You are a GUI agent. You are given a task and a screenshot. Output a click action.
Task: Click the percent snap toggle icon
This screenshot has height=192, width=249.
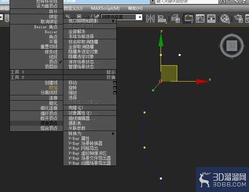tap(68, 16)
